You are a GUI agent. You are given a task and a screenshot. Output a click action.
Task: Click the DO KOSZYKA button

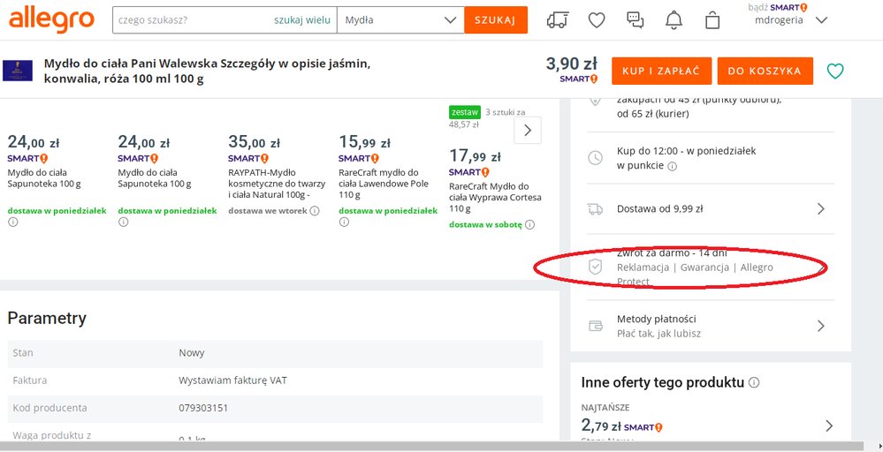coord(765,71)
